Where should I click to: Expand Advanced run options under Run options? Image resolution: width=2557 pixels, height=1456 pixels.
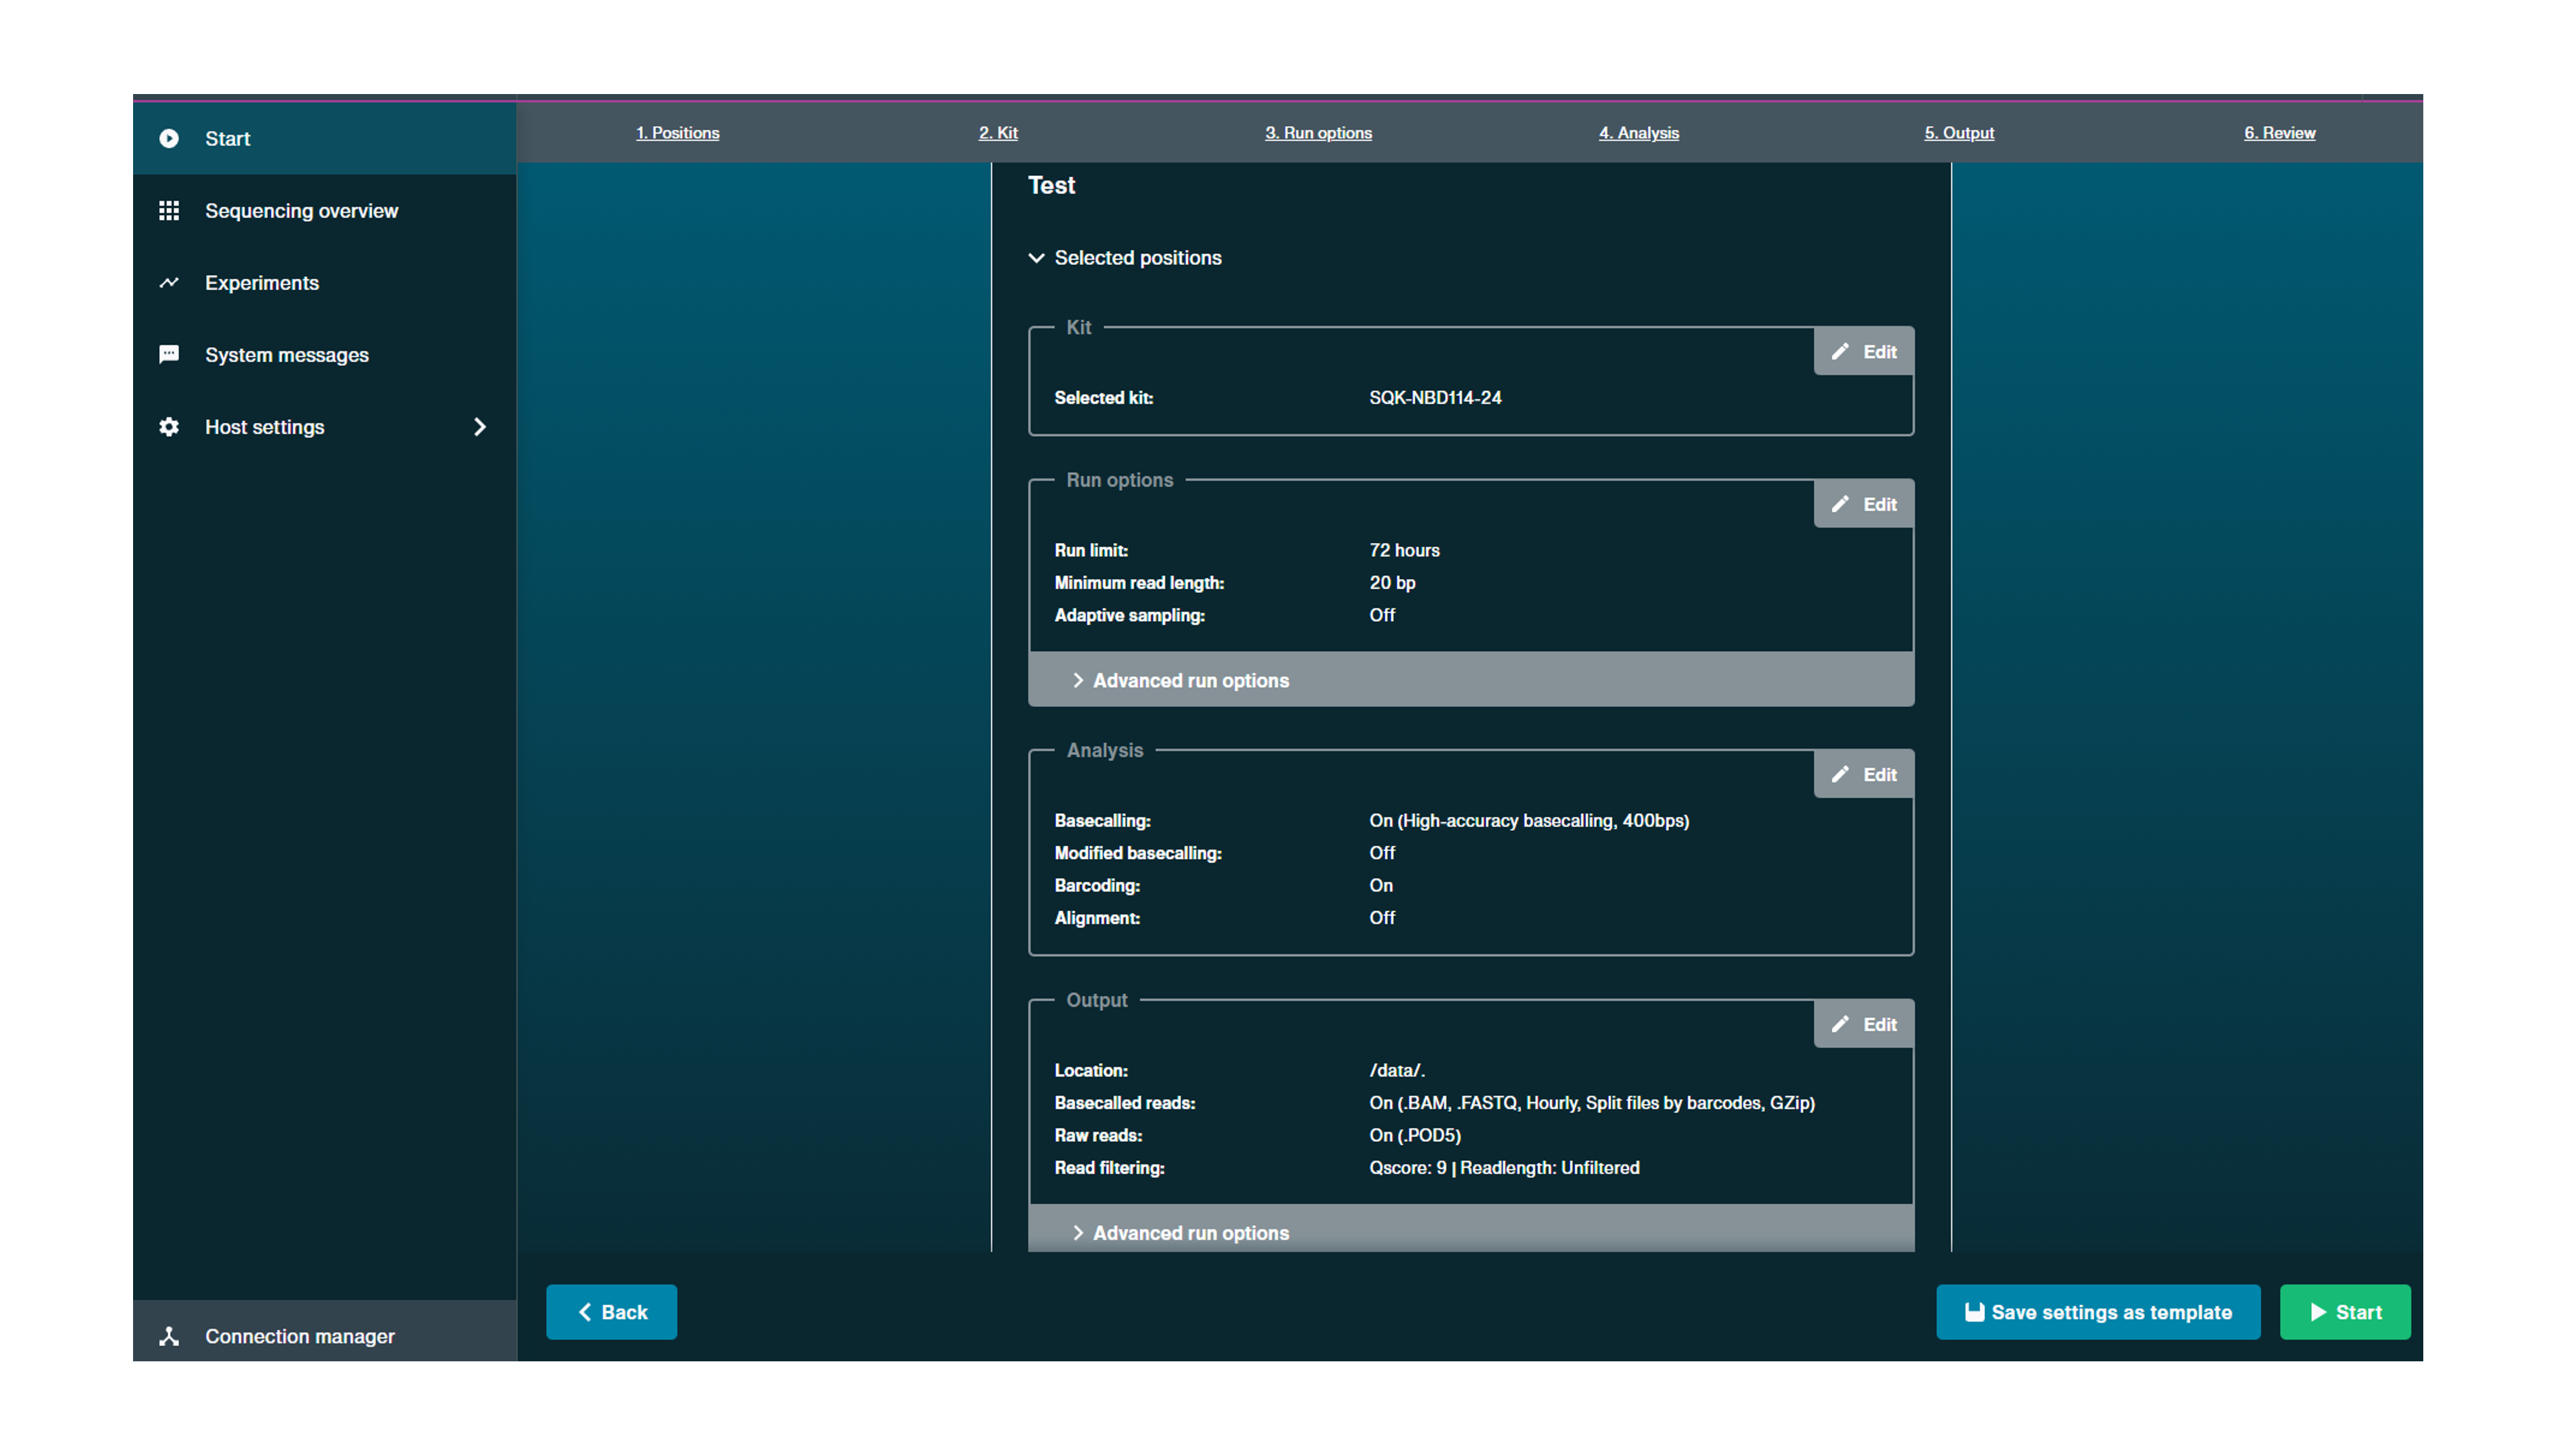tap(1471, 680)
